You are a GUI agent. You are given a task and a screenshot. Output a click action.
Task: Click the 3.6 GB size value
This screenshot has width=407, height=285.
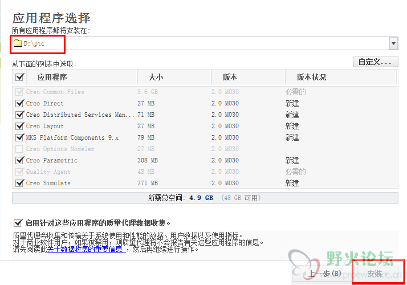click(148, 92)
